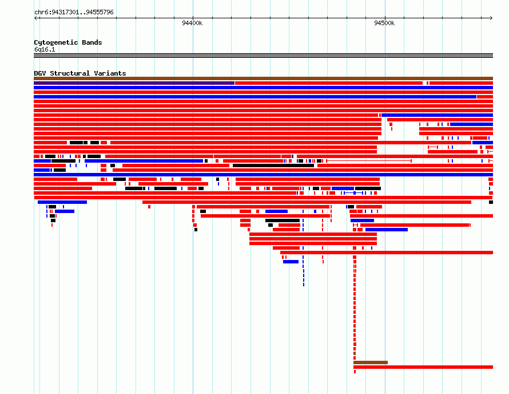
Task: Open the DGV Structural Variants track title
Action: point(80,73)
